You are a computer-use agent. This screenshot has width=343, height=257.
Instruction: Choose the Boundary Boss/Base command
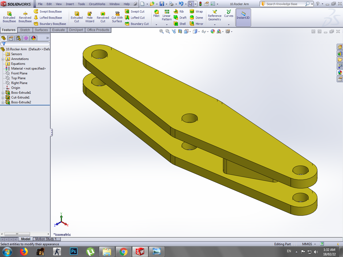point(50,24)
